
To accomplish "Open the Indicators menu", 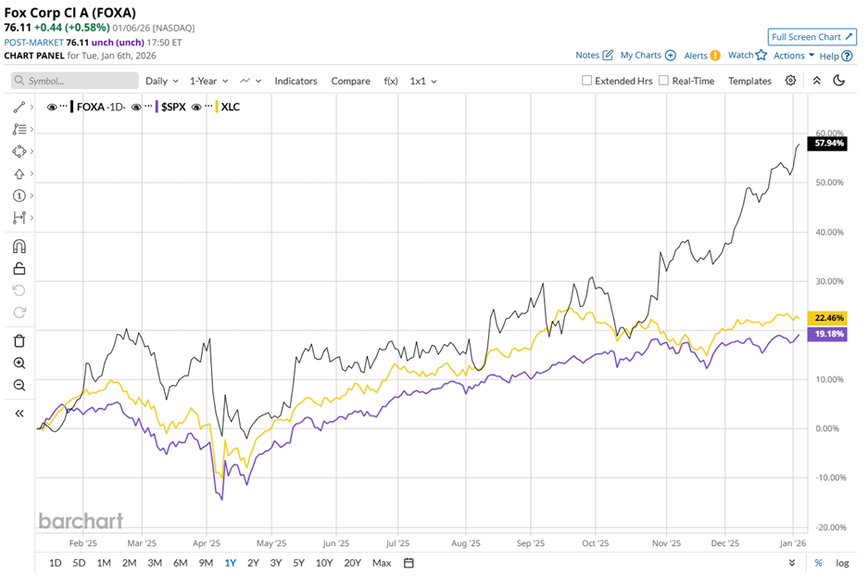I will tap(296, 81).
